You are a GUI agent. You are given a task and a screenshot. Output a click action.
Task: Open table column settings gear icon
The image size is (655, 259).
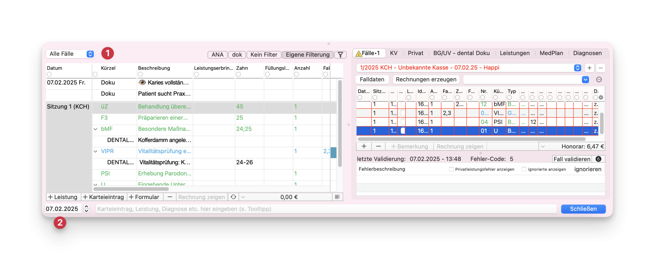601,98
